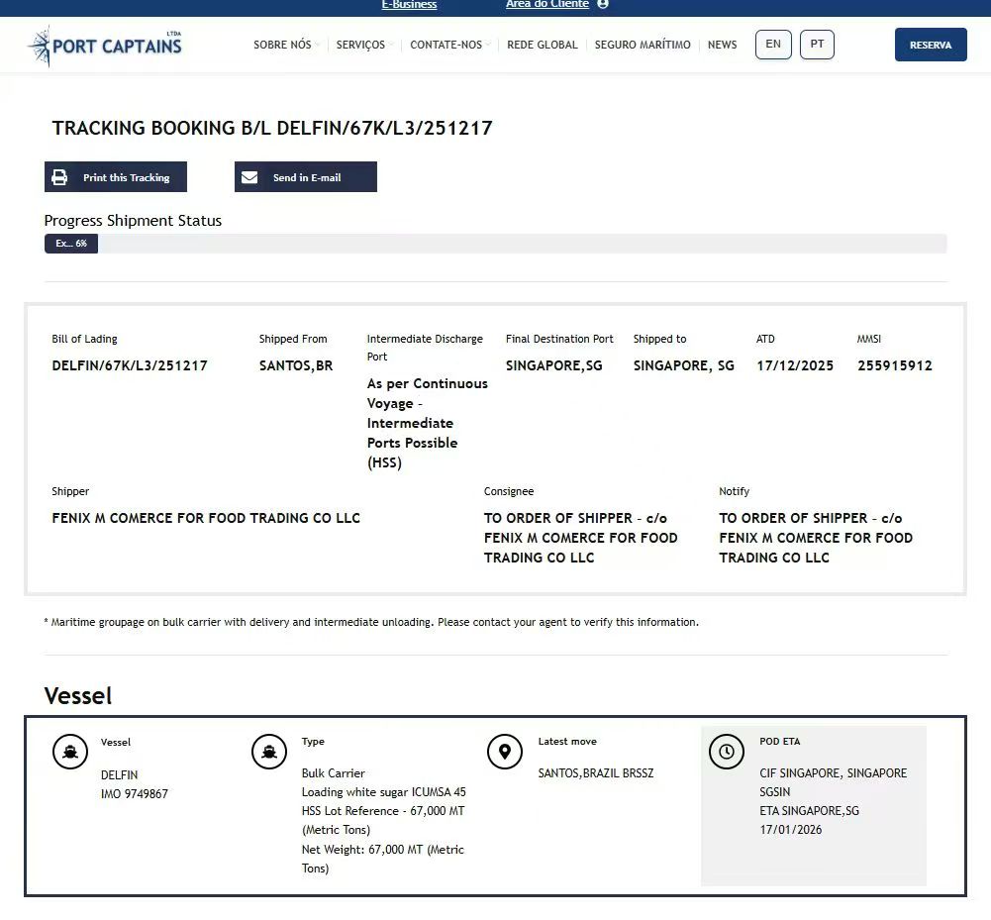Screen dimensions: 991x920
Task: Click the printer icon for tracking
Action: 60,177
